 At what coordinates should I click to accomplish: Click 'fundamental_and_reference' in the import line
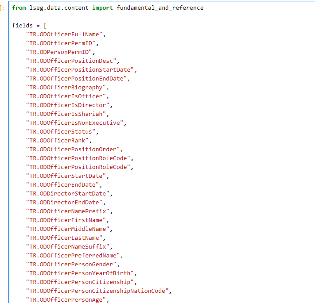(x=160, y=8)
